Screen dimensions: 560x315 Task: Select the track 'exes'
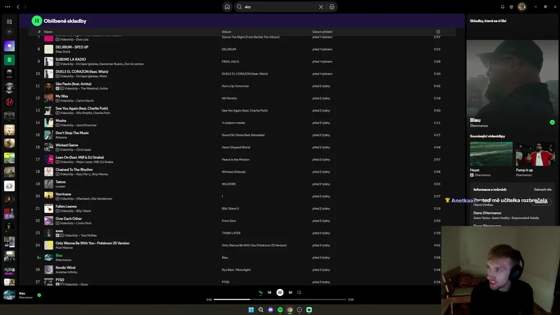tap(59, 231)
